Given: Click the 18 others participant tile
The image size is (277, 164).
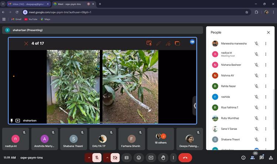Looking at the screenshot, I should coord(161,139).
